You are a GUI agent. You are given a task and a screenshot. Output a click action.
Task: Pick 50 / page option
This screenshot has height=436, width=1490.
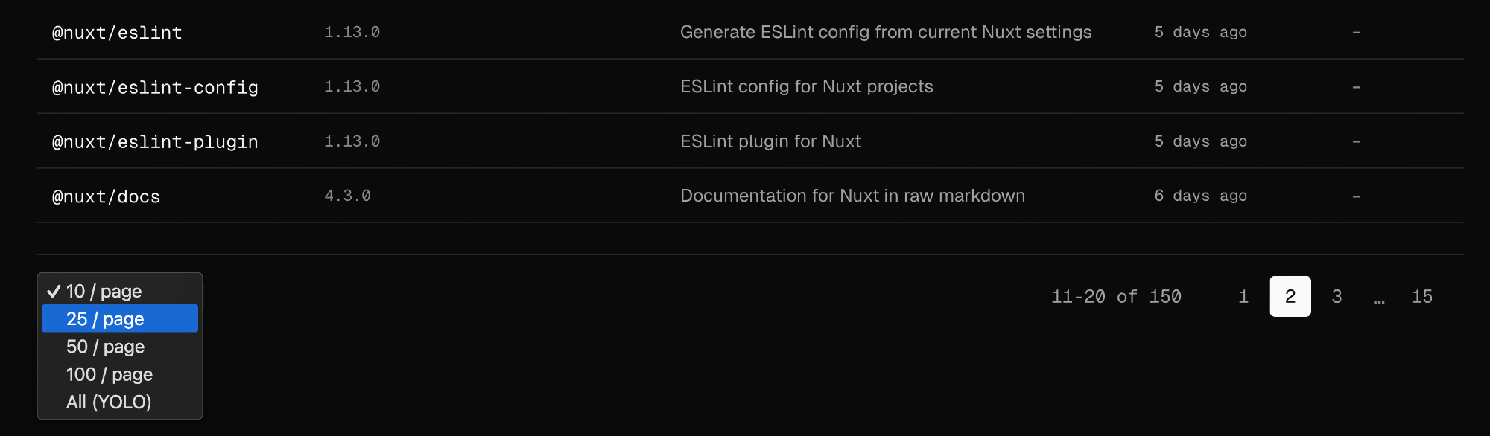pyautogui.click(x=105, y=347)
